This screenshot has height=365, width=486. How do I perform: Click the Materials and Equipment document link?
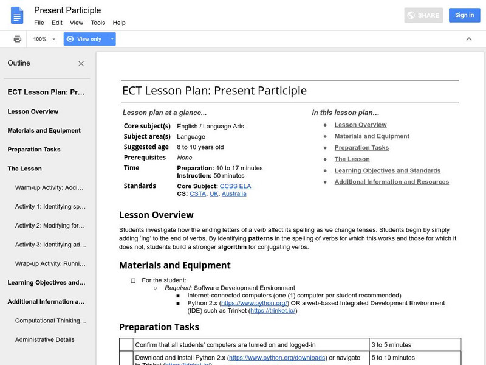click(372, 136)
